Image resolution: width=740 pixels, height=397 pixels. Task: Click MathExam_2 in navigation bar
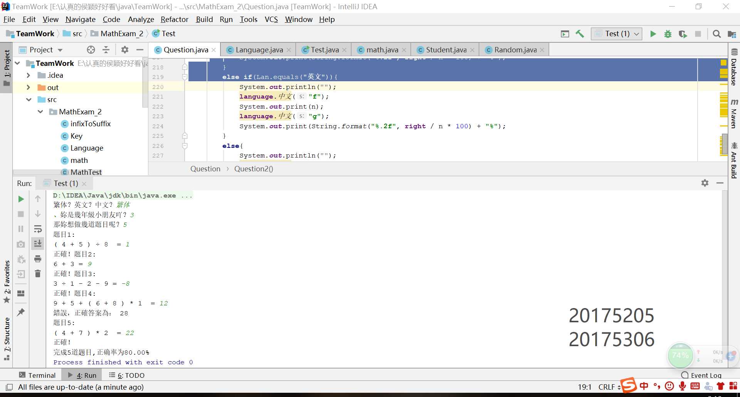[117, 34]
